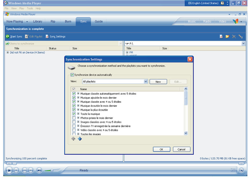Switch to the Guide tab
249x187 pixels.
pos(99,21)
